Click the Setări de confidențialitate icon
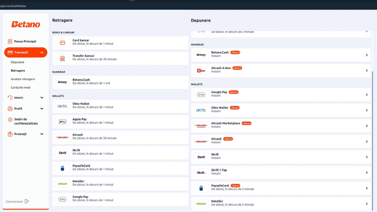Screen dimensions: 377x212 pyautogui.click(x=10, y=120)
